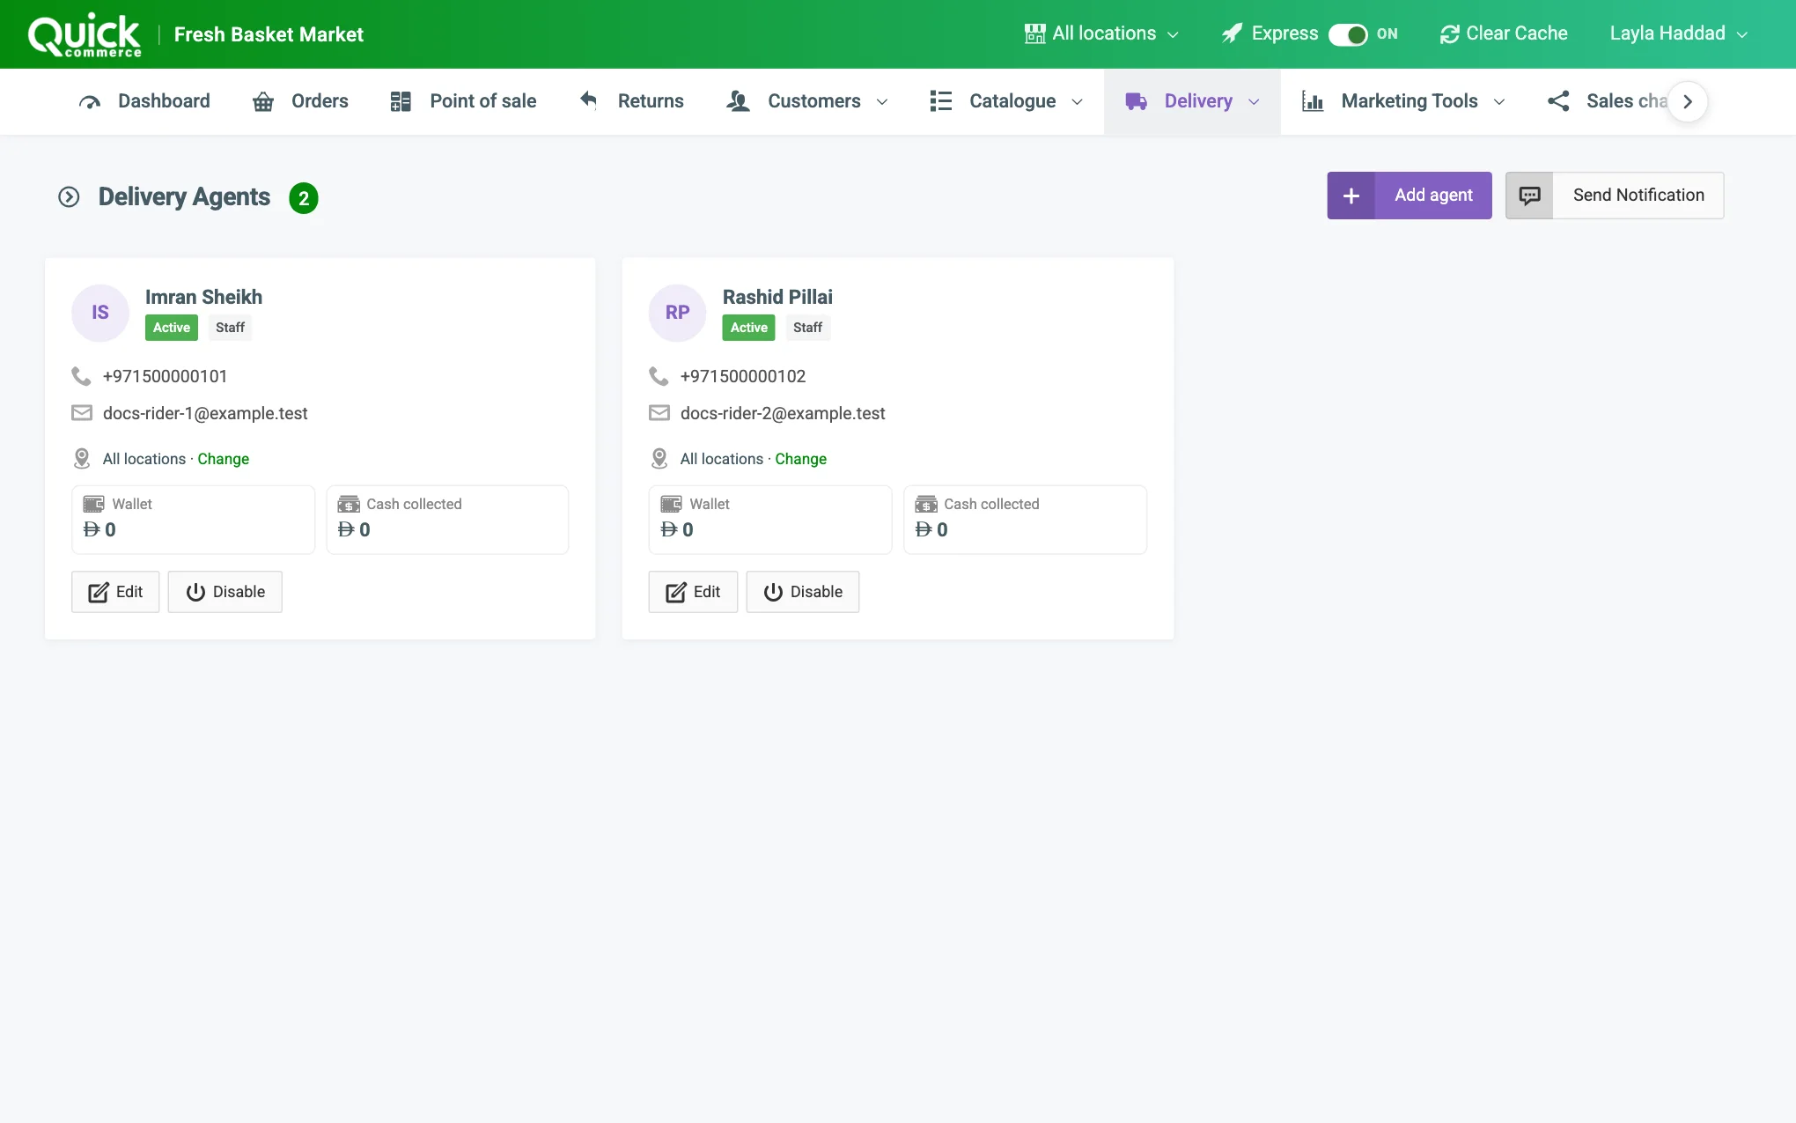Open the Layla Haddad user menu
Image resolution: width=1796 pixels, height=1123 pixels.
coord(1678,33)
